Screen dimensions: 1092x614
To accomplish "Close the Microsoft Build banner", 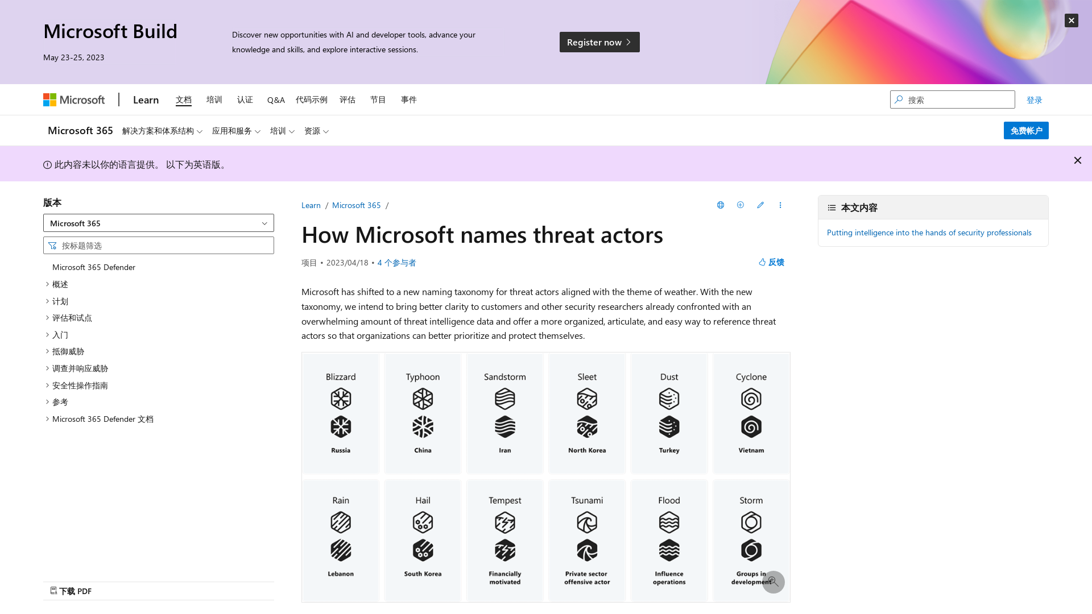I will coord(1071,20).
